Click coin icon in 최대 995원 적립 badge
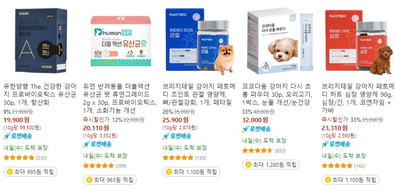 (x=9, y=172)
